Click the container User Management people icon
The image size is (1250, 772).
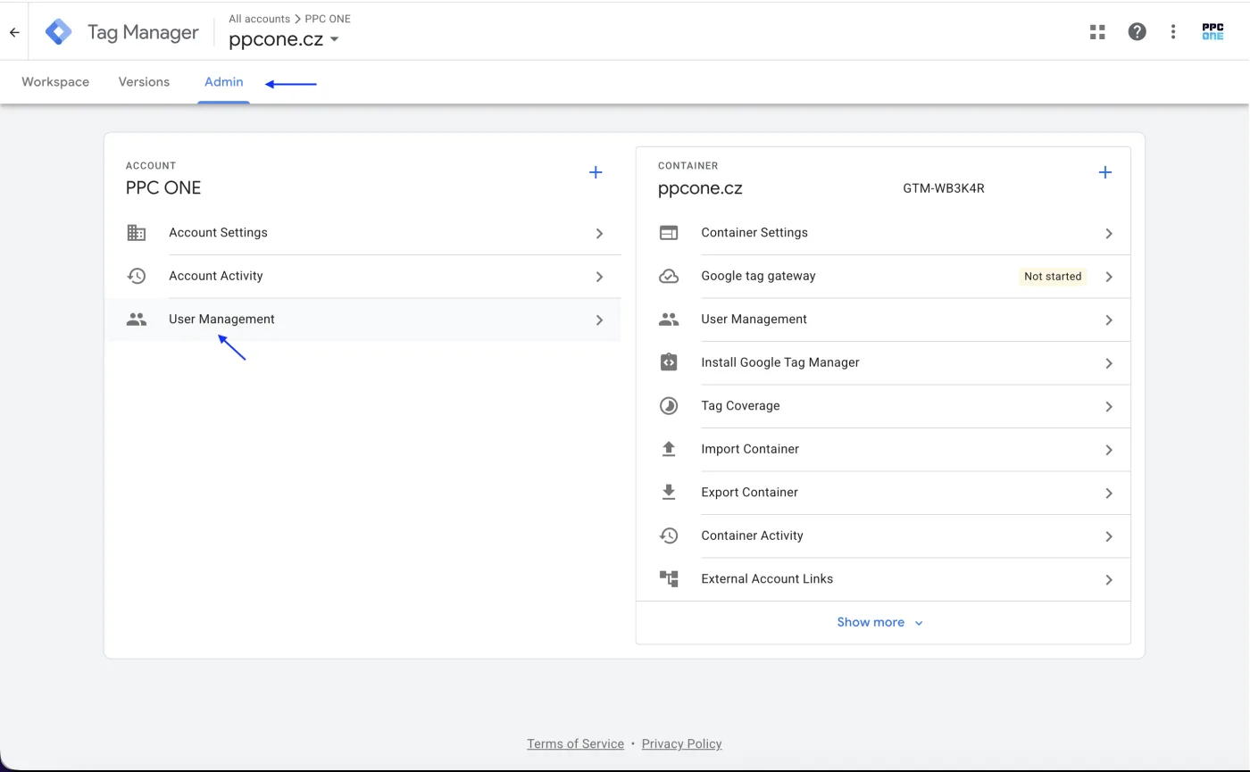pos(669,320)
